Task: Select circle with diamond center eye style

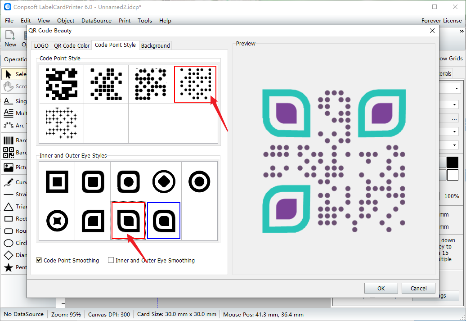Action: 164,181
